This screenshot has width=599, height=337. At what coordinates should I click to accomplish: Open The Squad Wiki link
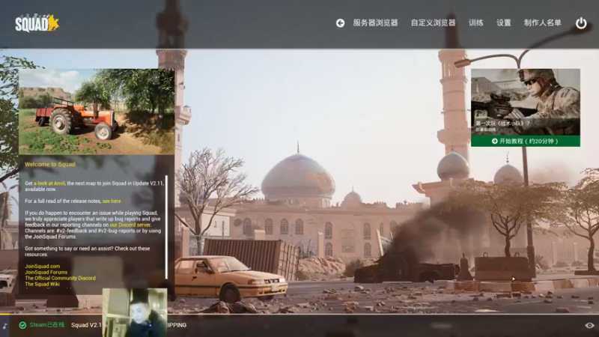[42, 285]
